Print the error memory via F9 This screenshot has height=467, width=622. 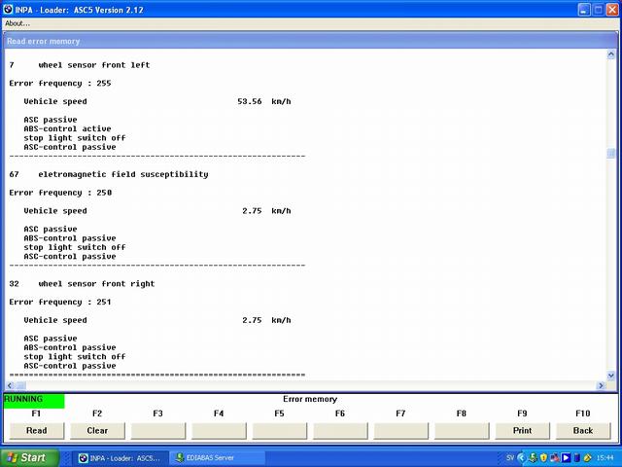click(x=522, y=430)
